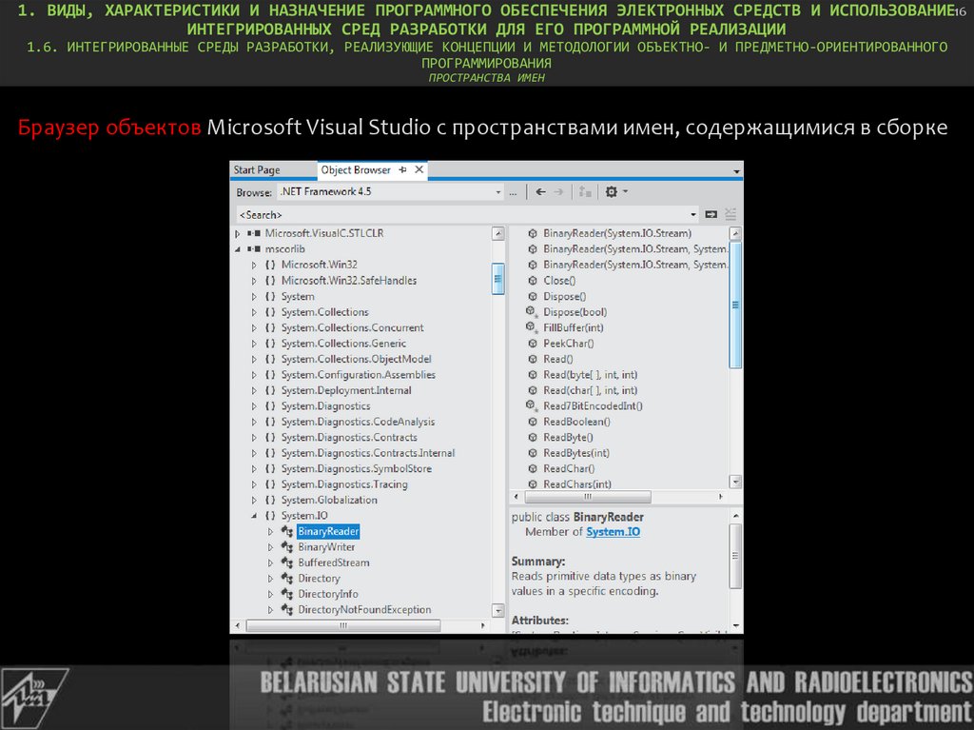The height and width of the screenshot is (730, 974).
Task: Click the Clear Search icon
Action: tap(730, 214)
